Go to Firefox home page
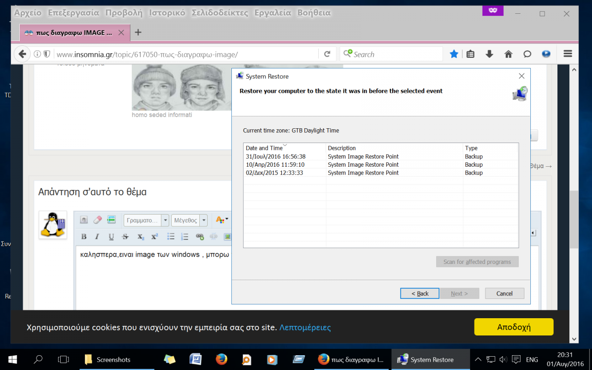 point(508,54)
